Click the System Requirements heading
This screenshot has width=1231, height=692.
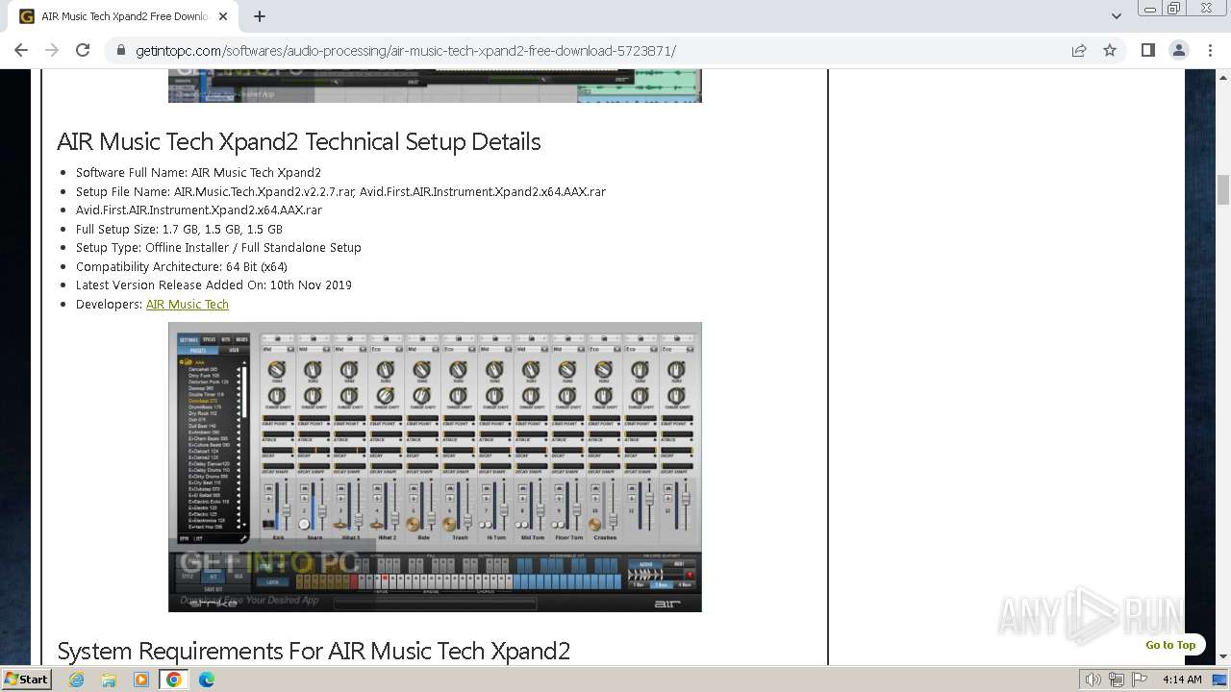(314, 651)
